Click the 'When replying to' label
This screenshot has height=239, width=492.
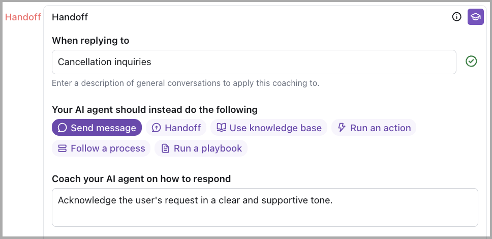tap(90, 41)
